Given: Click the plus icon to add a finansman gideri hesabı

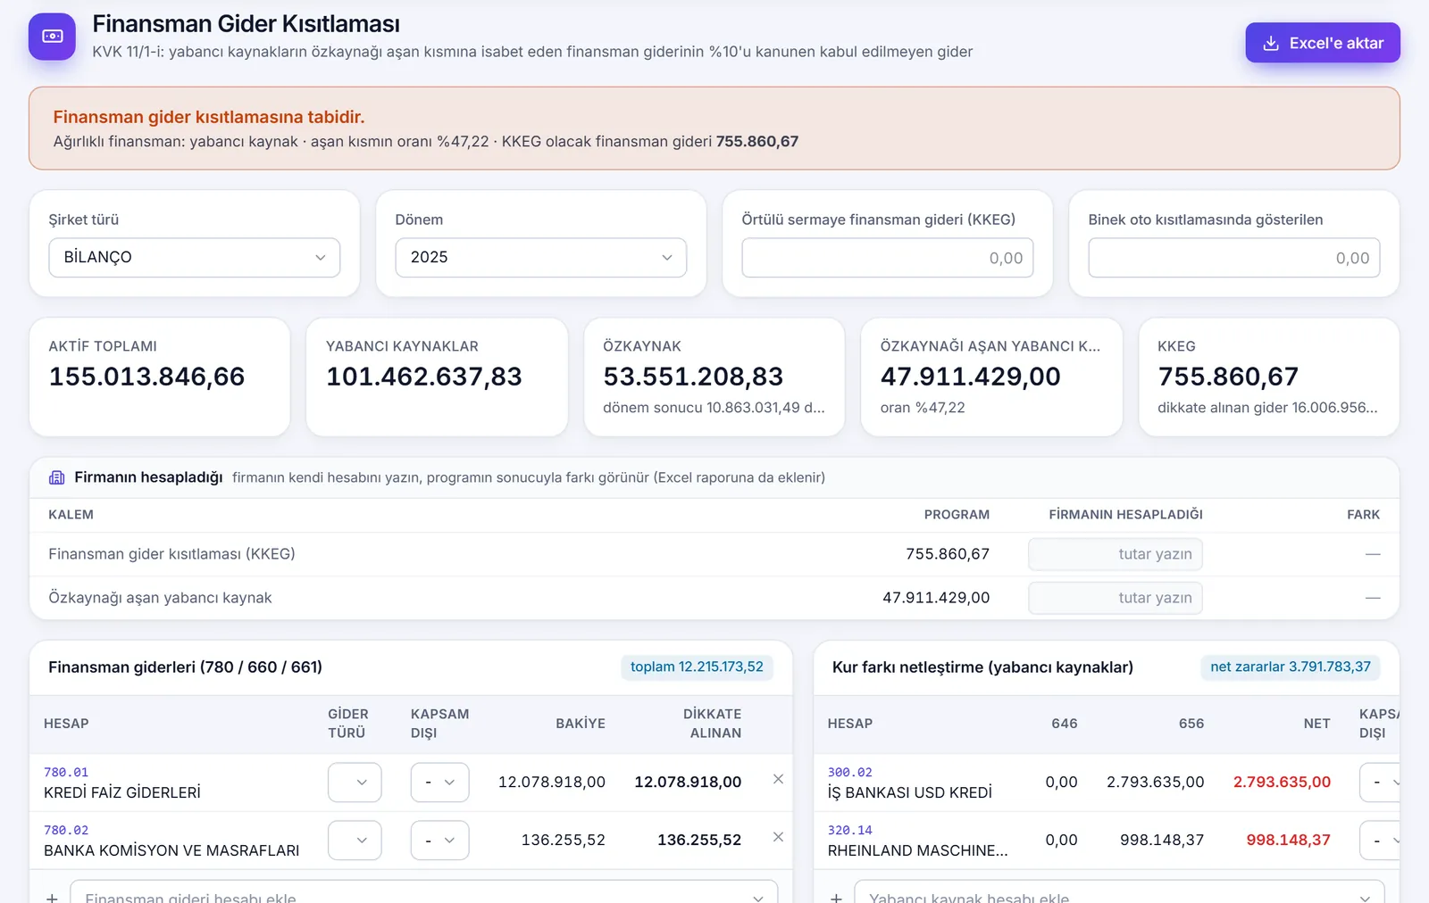Looking at the screenshot, I should tap(52, 897).
